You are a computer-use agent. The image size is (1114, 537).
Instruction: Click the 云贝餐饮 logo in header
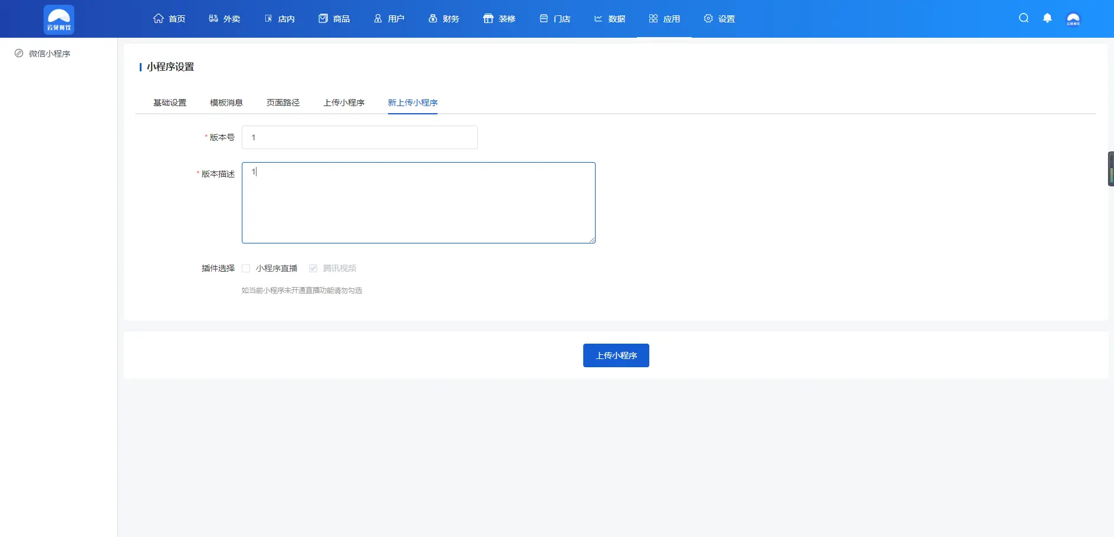click(59, 19)
